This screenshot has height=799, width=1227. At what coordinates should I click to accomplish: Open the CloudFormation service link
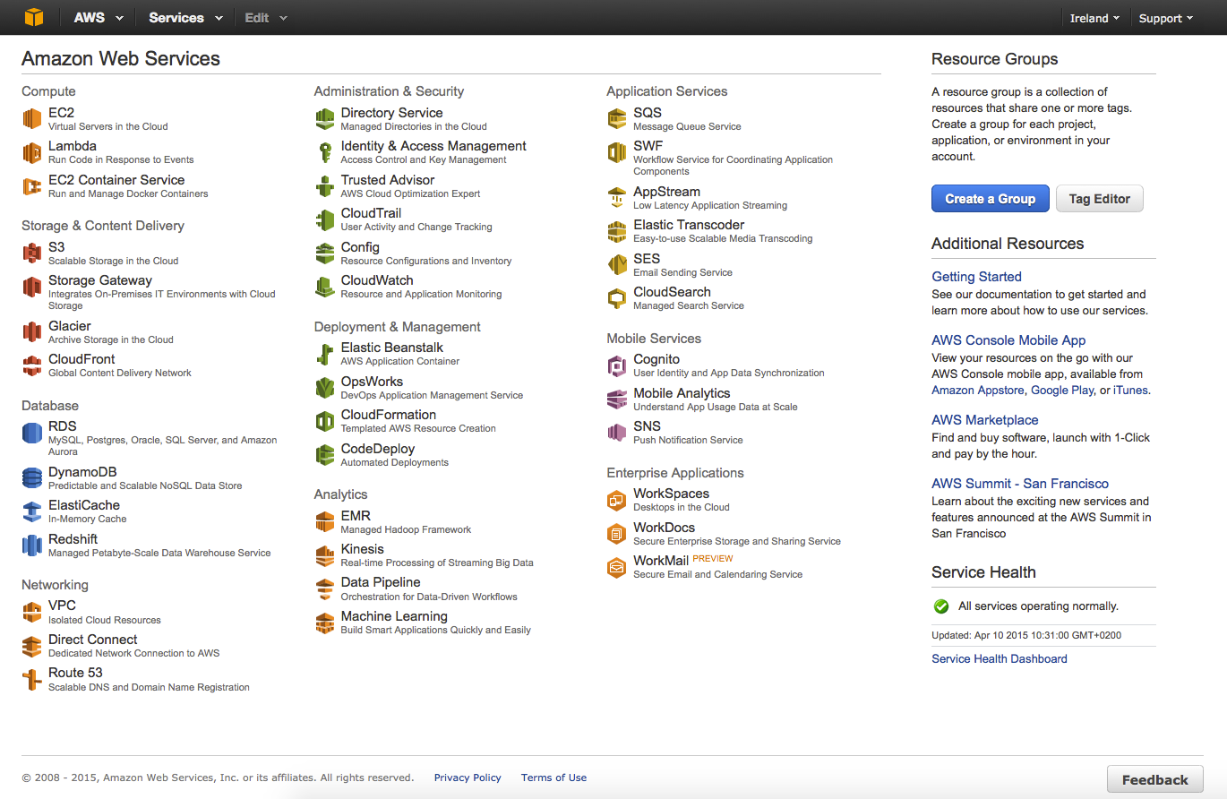coord(389,415)
